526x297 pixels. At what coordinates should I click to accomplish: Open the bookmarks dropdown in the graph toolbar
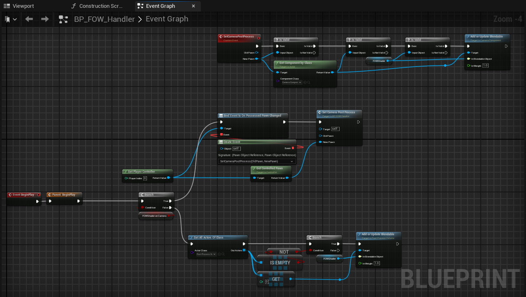coord(11,19)
